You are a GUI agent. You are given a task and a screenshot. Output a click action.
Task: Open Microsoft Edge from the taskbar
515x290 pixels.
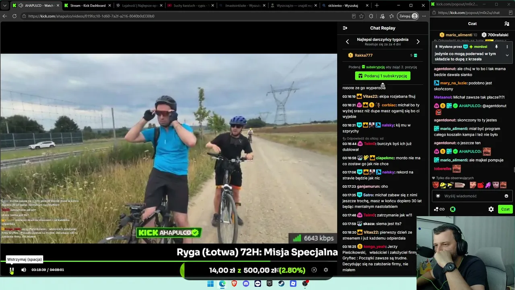(222, 284)
